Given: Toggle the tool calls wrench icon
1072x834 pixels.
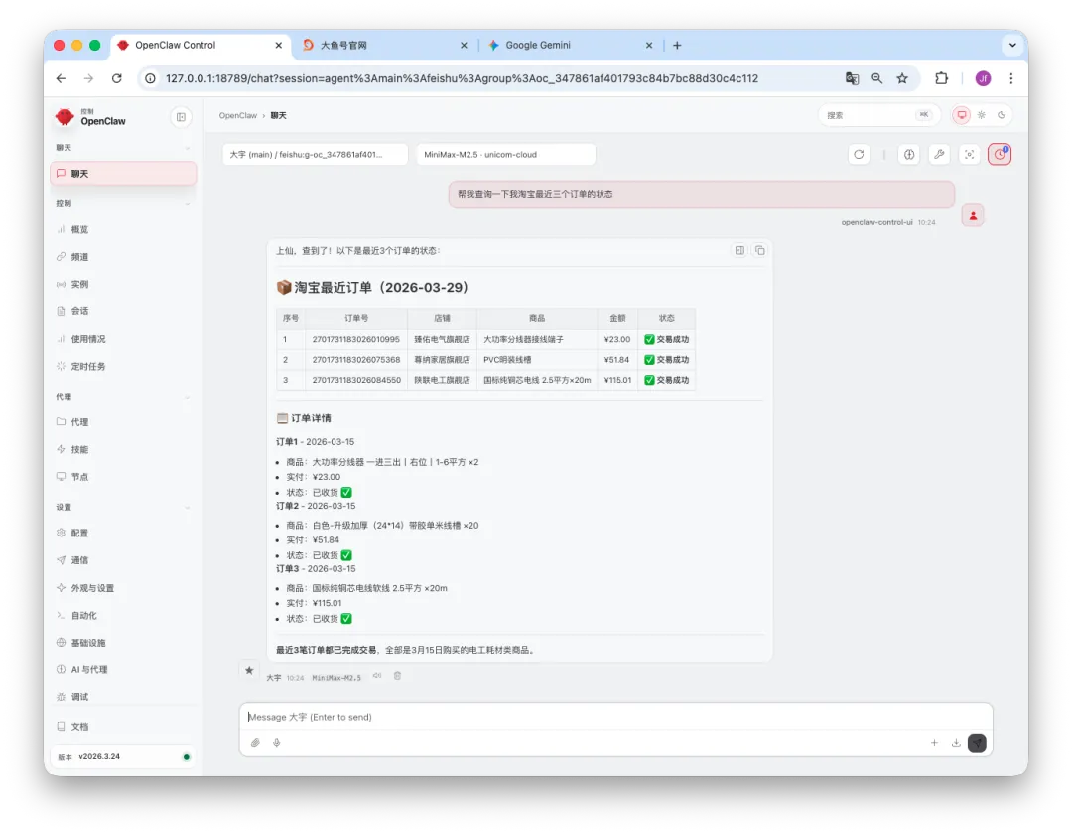Looking at the screenshot, I should point(939,155).
